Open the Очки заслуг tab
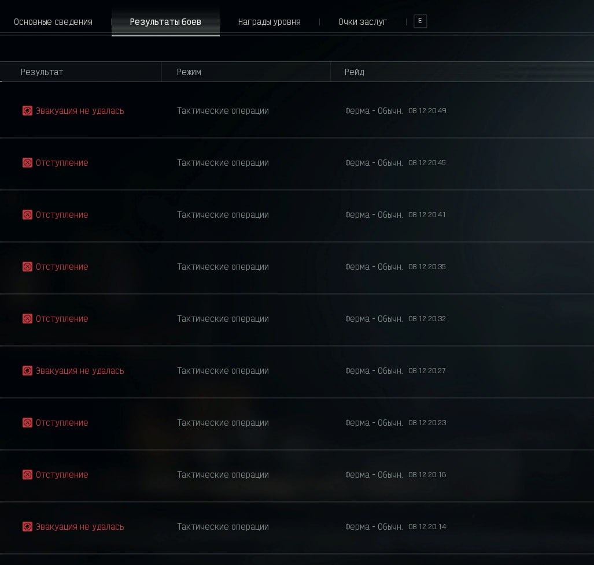Image resolution: width=594 pixels, height=565 pixels. click(363, 22)
